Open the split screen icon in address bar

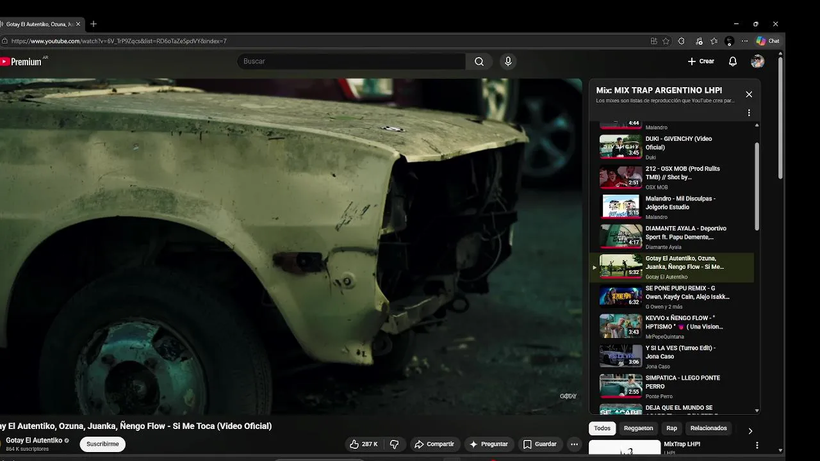point(653,41)
